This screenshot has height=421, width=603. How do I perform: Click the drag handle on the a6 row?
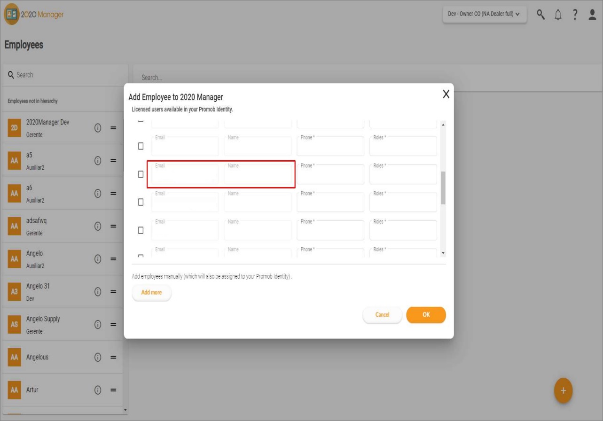click(x=113, y=193)
